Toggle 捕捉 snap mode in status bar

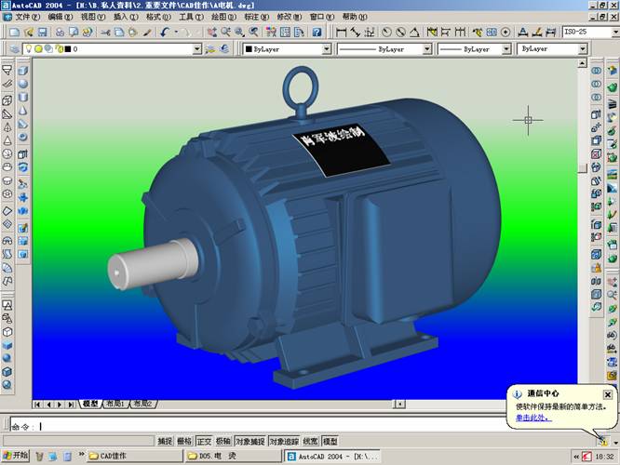point(165,442)
